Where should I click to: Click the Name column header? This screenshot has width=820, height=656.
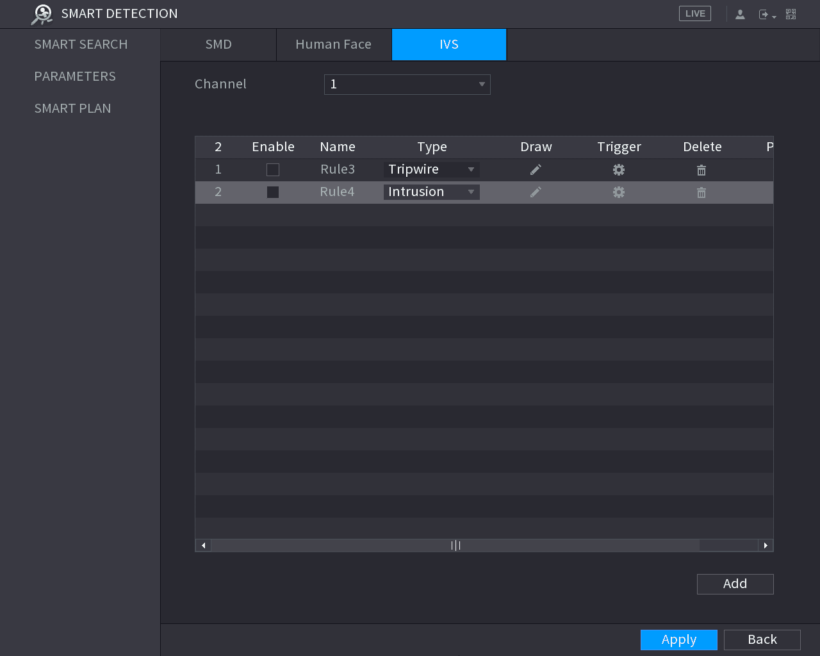pyautogui.click(x=338, y=147)
